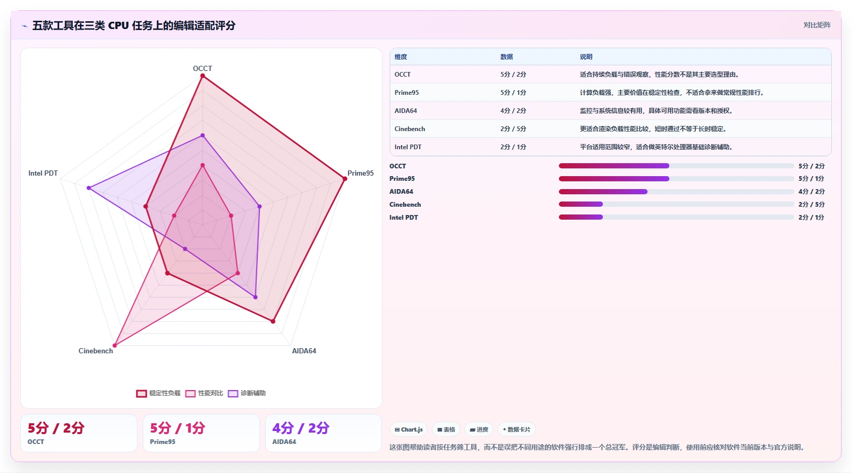This screenshot has height=473, width=852.
Task: Toggle the 性能对比 legend series
Action: [x=204, y=393]
